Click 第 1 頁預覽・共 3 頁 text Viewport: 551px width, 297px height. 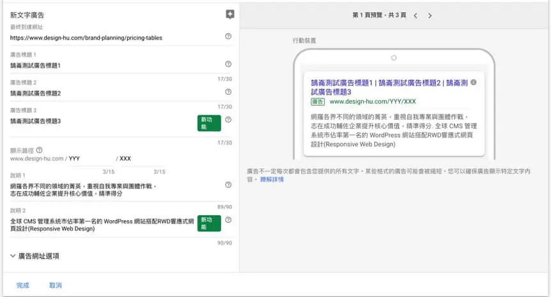tap(379, 15)
